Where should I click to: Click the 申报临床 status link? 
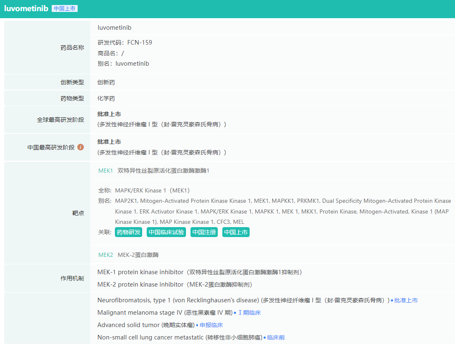(211, 325)
